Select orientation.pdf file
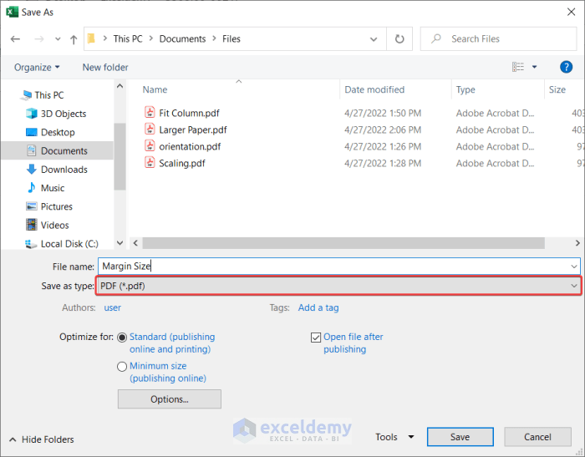 click(190, 146)
